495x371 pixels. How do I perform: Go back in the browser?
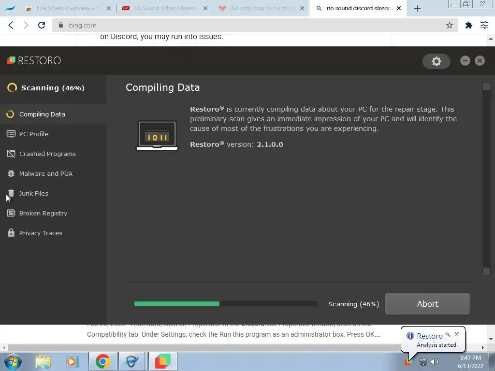tap(11, 25)
